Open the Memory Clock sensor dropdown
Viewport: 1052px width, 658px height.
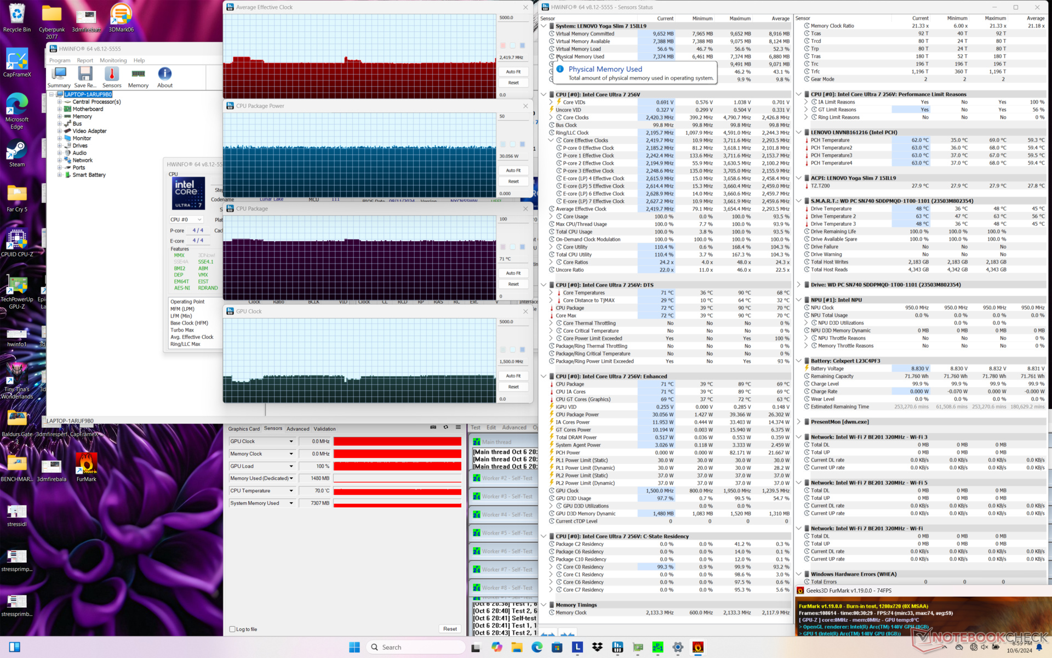pos(291,453)
